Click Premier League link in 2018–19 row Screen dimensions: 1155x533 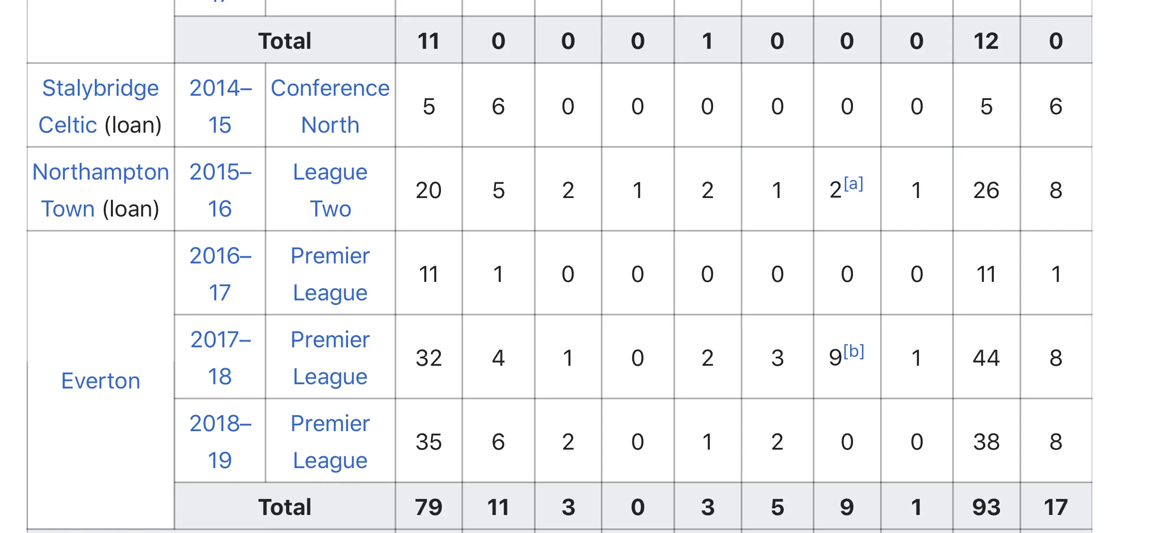coord(330,442)
